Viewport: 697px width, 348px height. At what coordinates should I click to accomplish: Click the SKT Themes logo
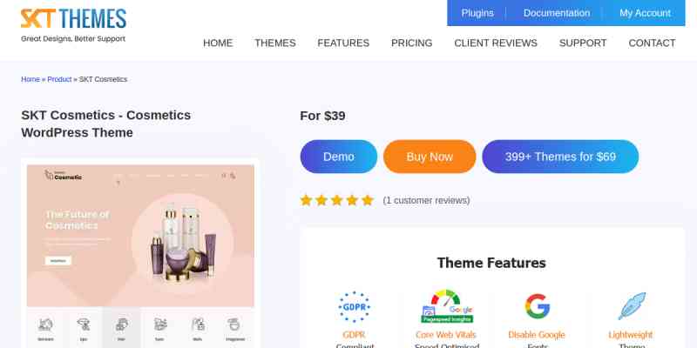tap(73, 25)
